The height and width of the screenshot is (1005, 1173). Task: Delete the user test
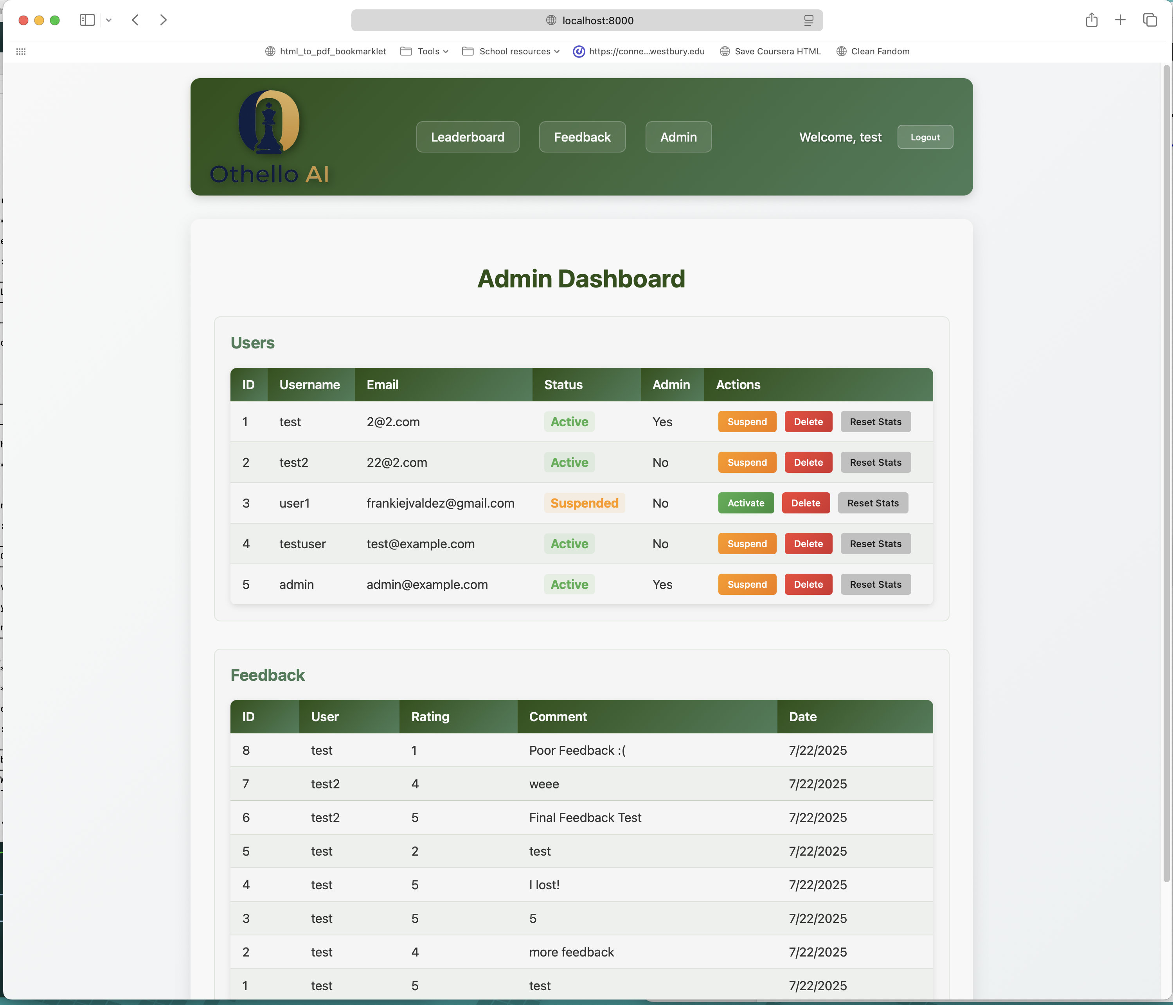(808, 422)
